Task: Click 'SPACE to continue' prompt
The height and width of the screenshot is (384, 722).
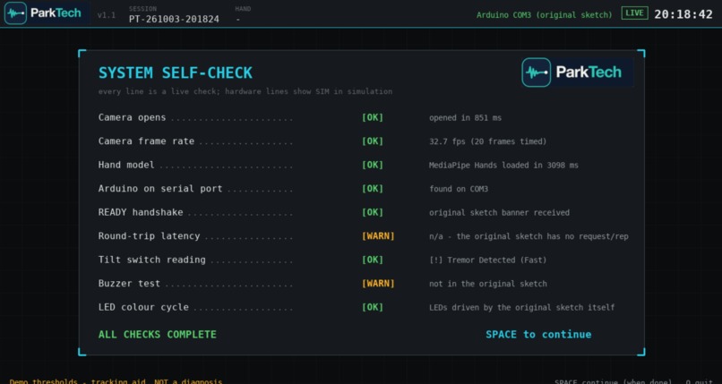Action: tap(538, 335)
